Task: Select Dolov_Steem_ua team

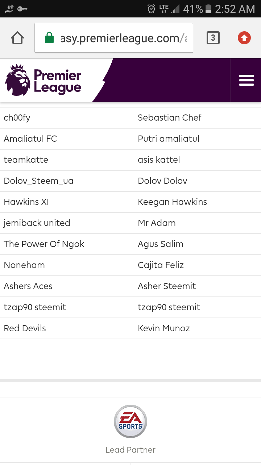Action: coord(39,181)
